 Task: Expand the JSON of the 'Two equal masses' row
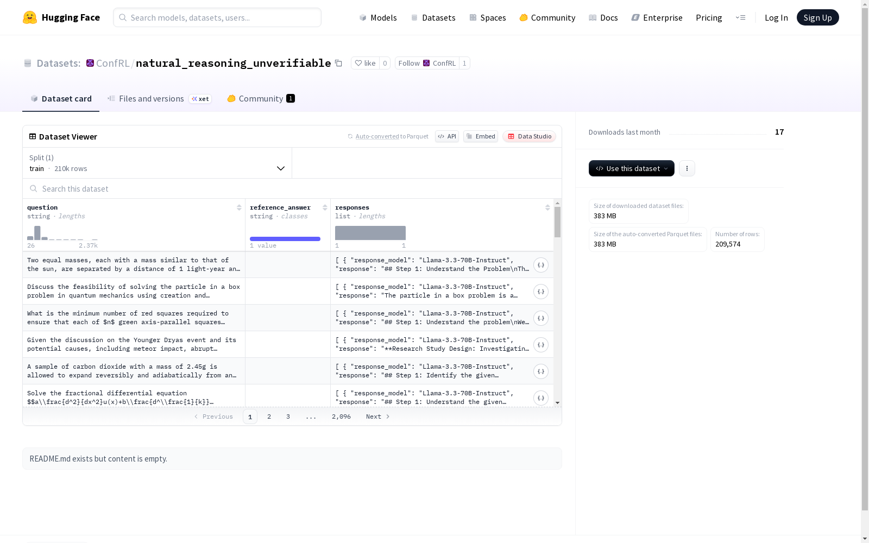pyautogui.click(x=541, y=265)
